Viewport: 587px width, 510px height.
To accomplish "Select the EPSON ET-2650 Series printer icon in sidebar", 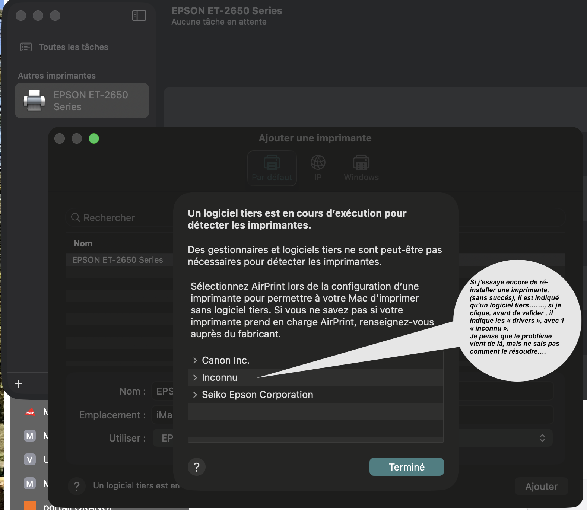I will [34, 101].
